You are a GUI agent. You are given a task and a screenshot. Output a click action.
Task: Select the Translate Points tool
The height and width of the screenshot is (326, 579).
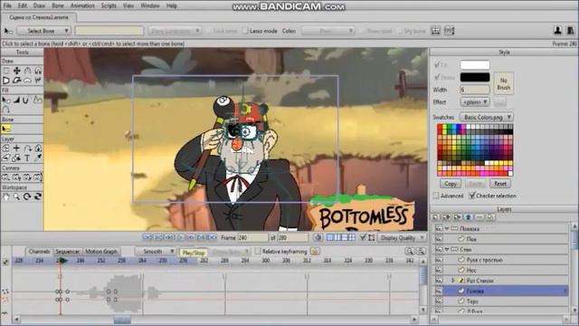click(x=17, y=71)
